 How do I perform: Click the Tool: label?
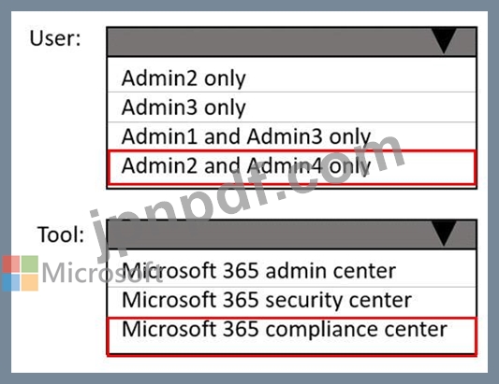point(61,235)
